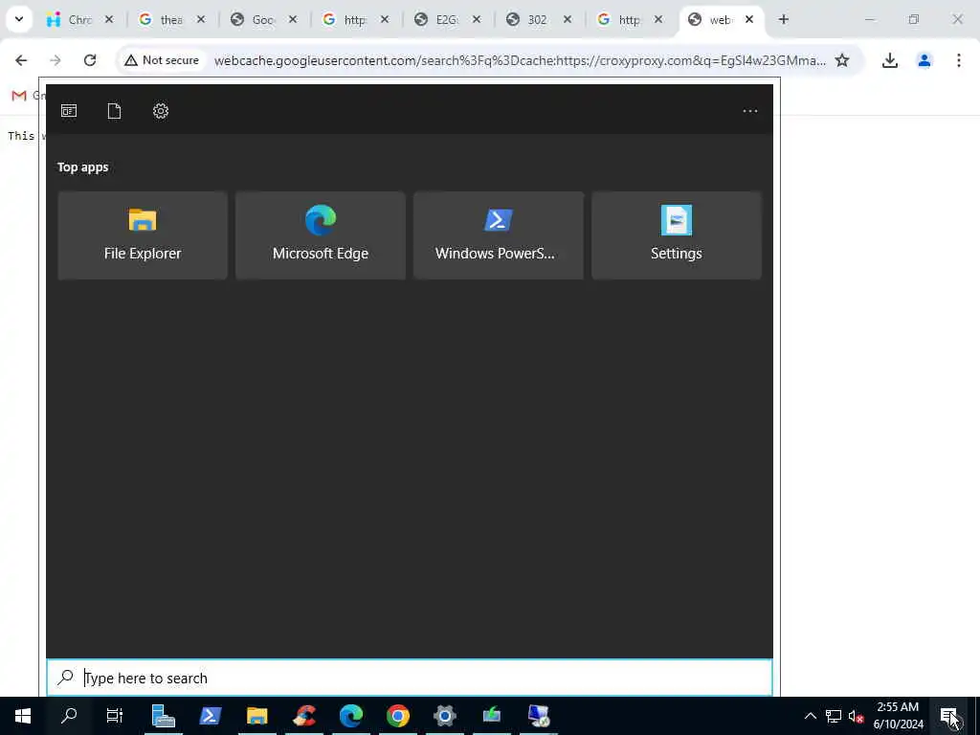Reload the Chrome page
The width and height of the screenshot is (980, 735).
tap(90, 60)
